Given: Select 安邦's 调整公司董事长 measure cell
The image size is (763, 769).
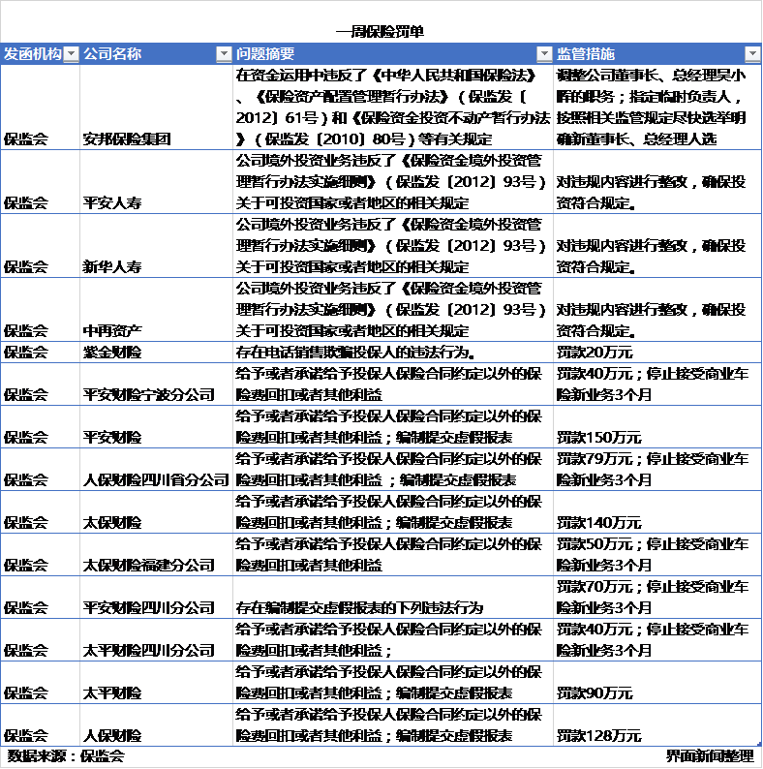Looking at the screenshot, I should pyautogui.click(x=657, y=108).
